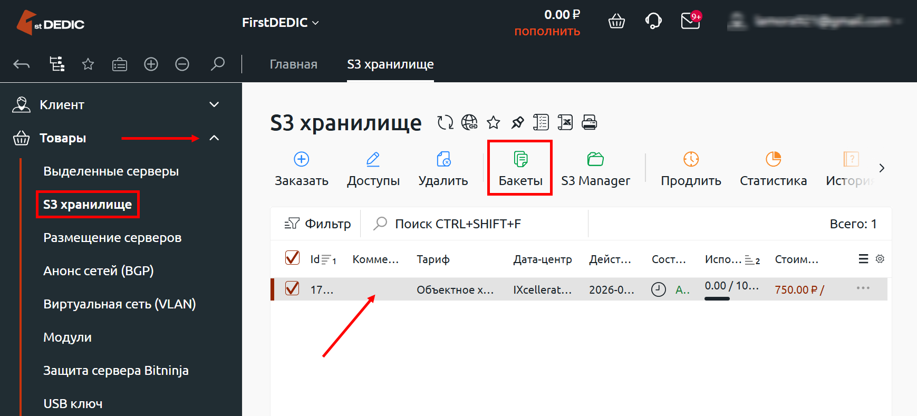The image size is (917, 416).
Task: Click the clock status icon in row
Action: (658, 289)
